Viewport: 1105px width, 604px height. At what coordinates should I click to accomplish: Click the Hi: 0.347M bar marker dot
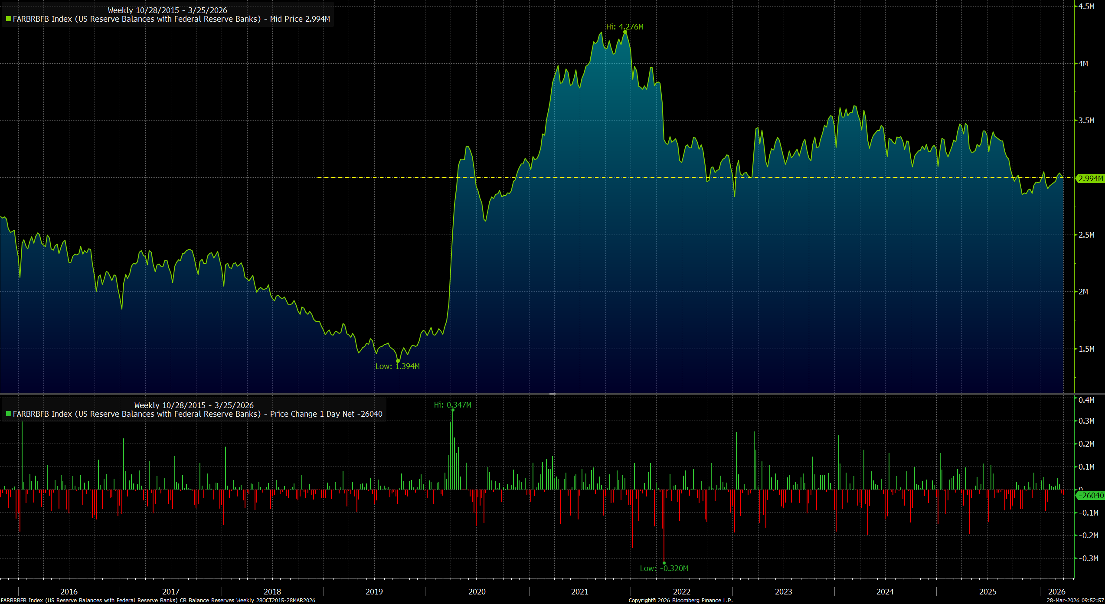453,410
